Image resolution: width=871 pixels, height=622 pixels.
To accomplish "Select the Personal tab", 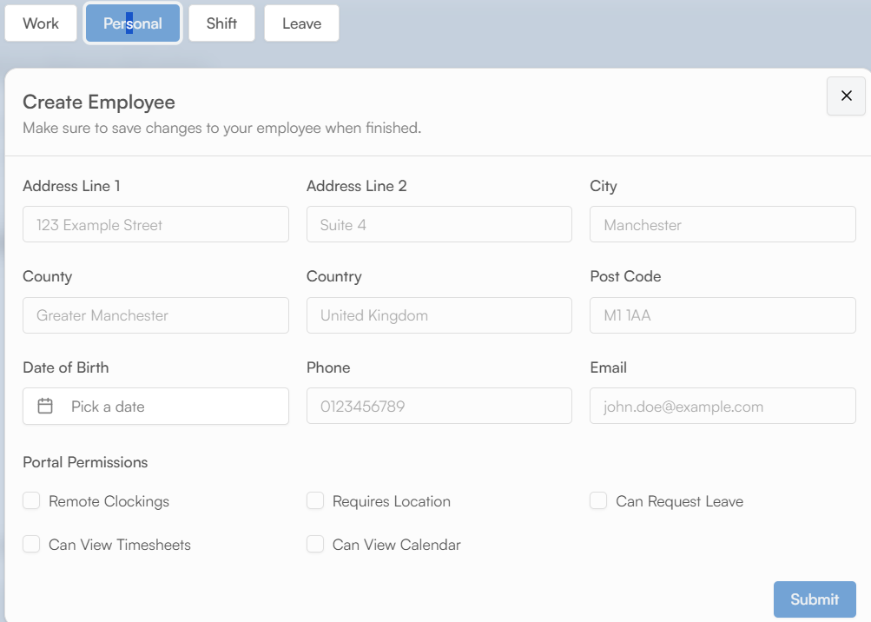I will pos(133,23).
